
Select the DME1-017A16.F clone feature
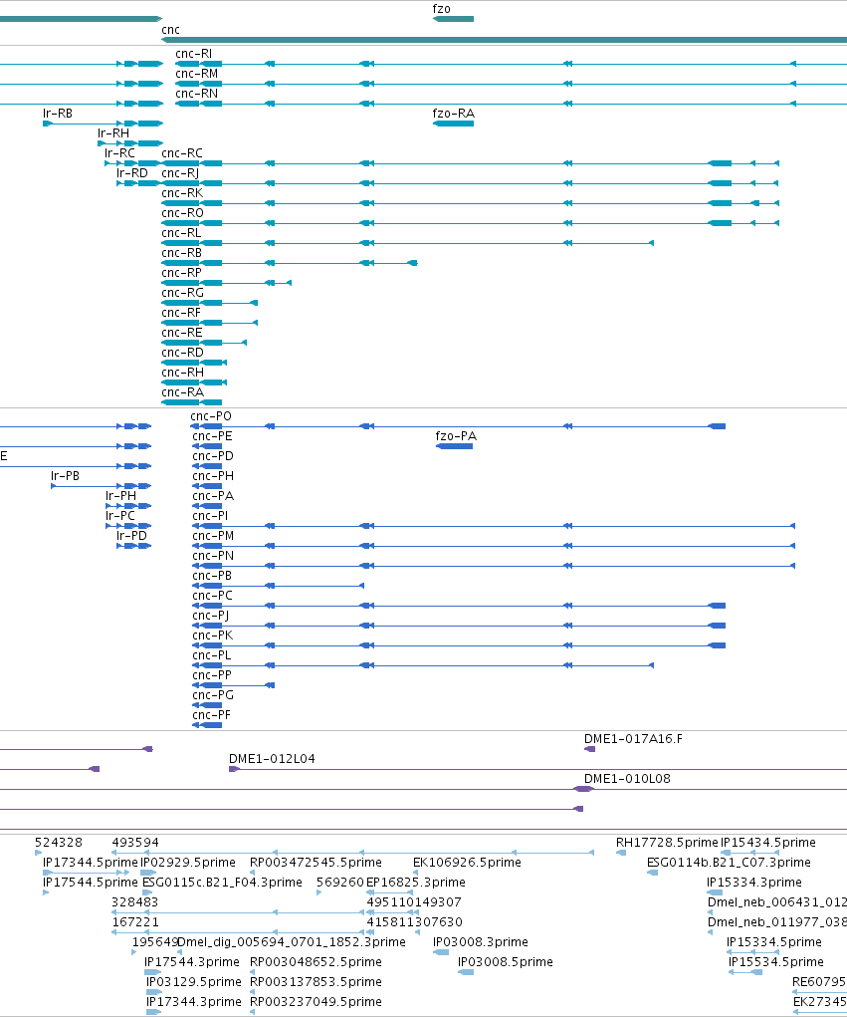coord(632,739)
